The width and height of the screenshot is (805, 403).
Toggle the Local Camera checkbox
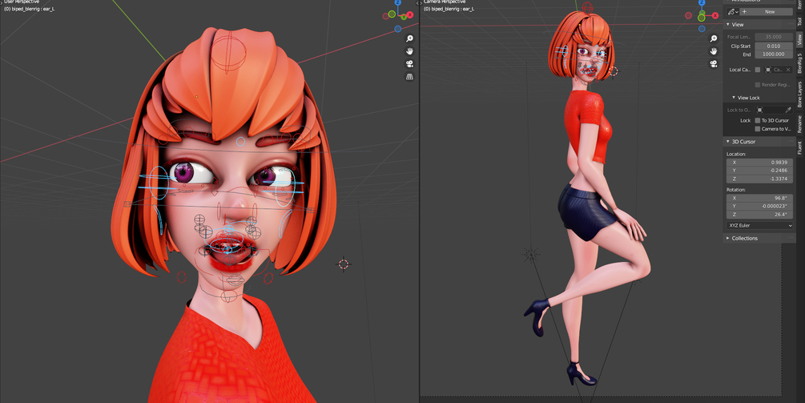(x=757, y=70)
